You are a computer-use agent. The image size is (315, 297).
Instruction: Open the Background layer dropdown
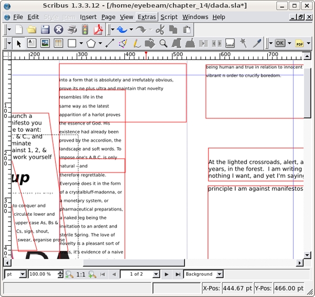click(219, 274)
